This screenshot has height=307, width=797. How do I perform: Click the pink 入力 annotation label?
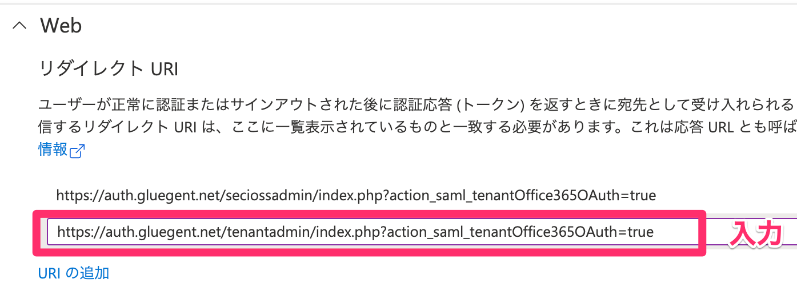click(756, 233)
